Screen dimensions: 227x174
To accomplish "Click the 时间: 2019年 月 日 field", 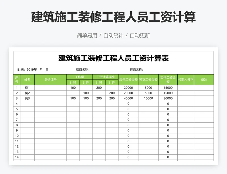I will [x=33, y=70].
